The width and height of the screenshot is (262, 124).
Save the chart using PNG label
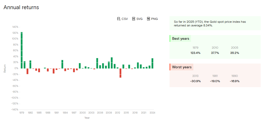click(x=154, y=19)
